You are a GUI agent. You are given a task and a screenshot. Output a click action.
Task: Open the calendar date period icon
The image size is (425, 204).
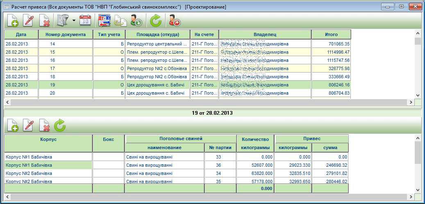(x=85, y=20)
